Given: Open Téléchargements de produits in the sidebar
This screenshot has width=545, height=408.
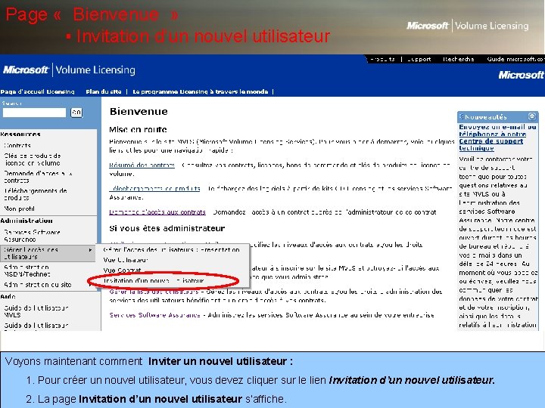Looking at the screenshot, I should tap(36, 194).
